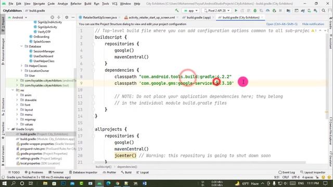Open the Pixel 2 API 28 device dropdown

coord(216,10)
